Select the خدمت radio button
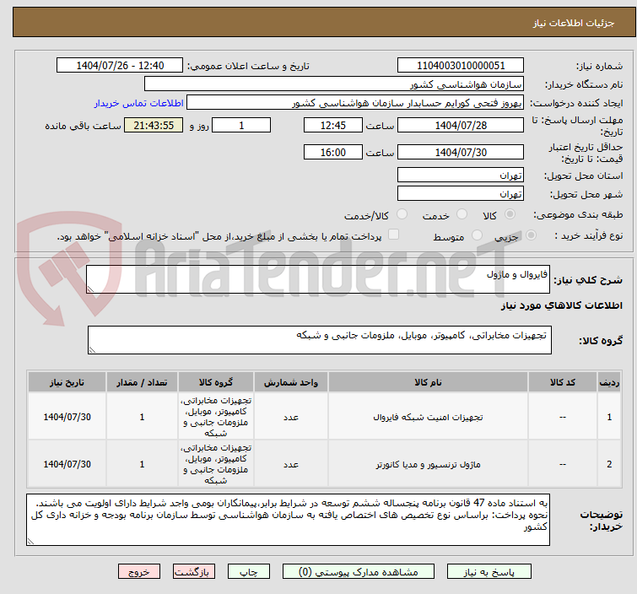The image size is (637, 594). 462,213
